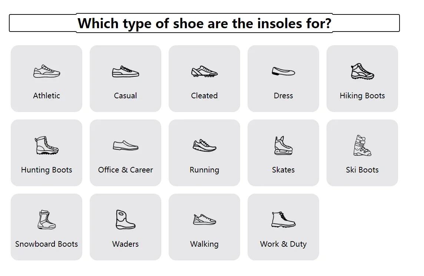Select the Hiking Boots icon
The width and height of the screenshot is (424, 276).
(362, 71)
